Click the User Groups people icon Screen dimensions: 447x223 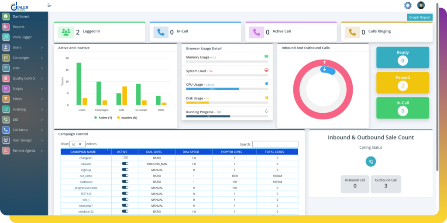click(6, 140)
